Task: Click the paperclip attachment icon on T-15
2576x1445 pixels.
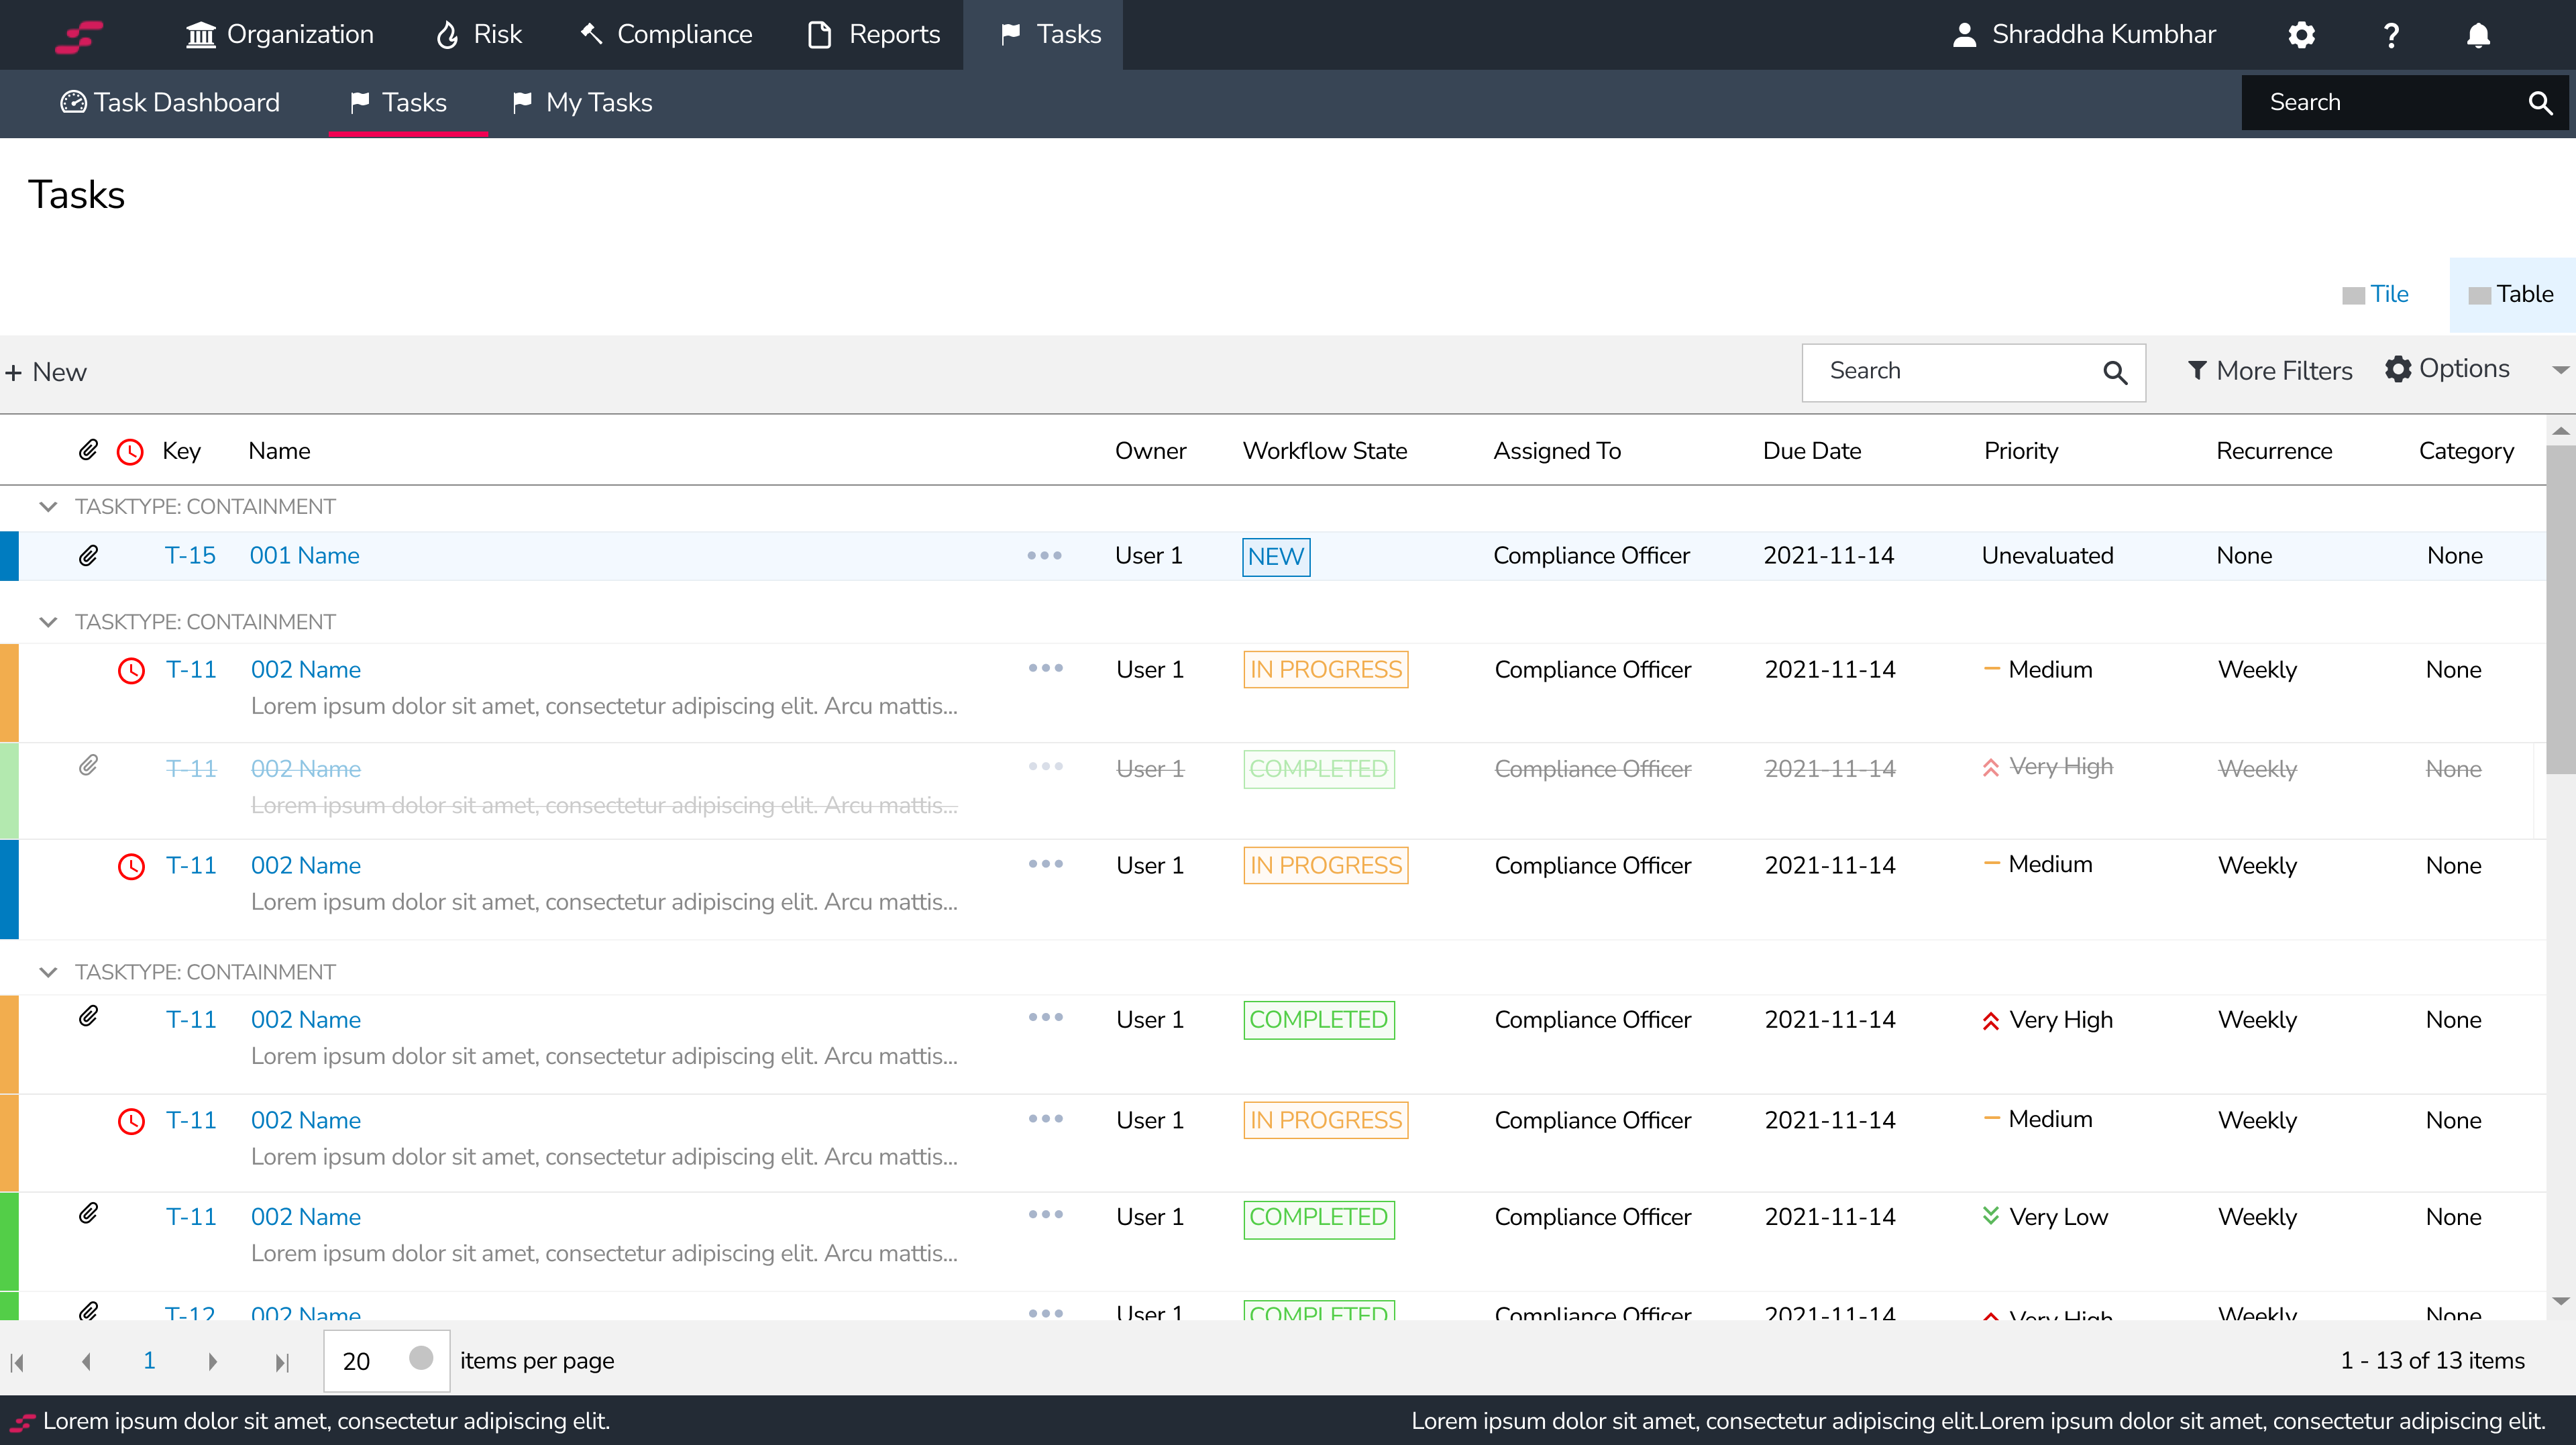Action: click(x=88, y=555)
